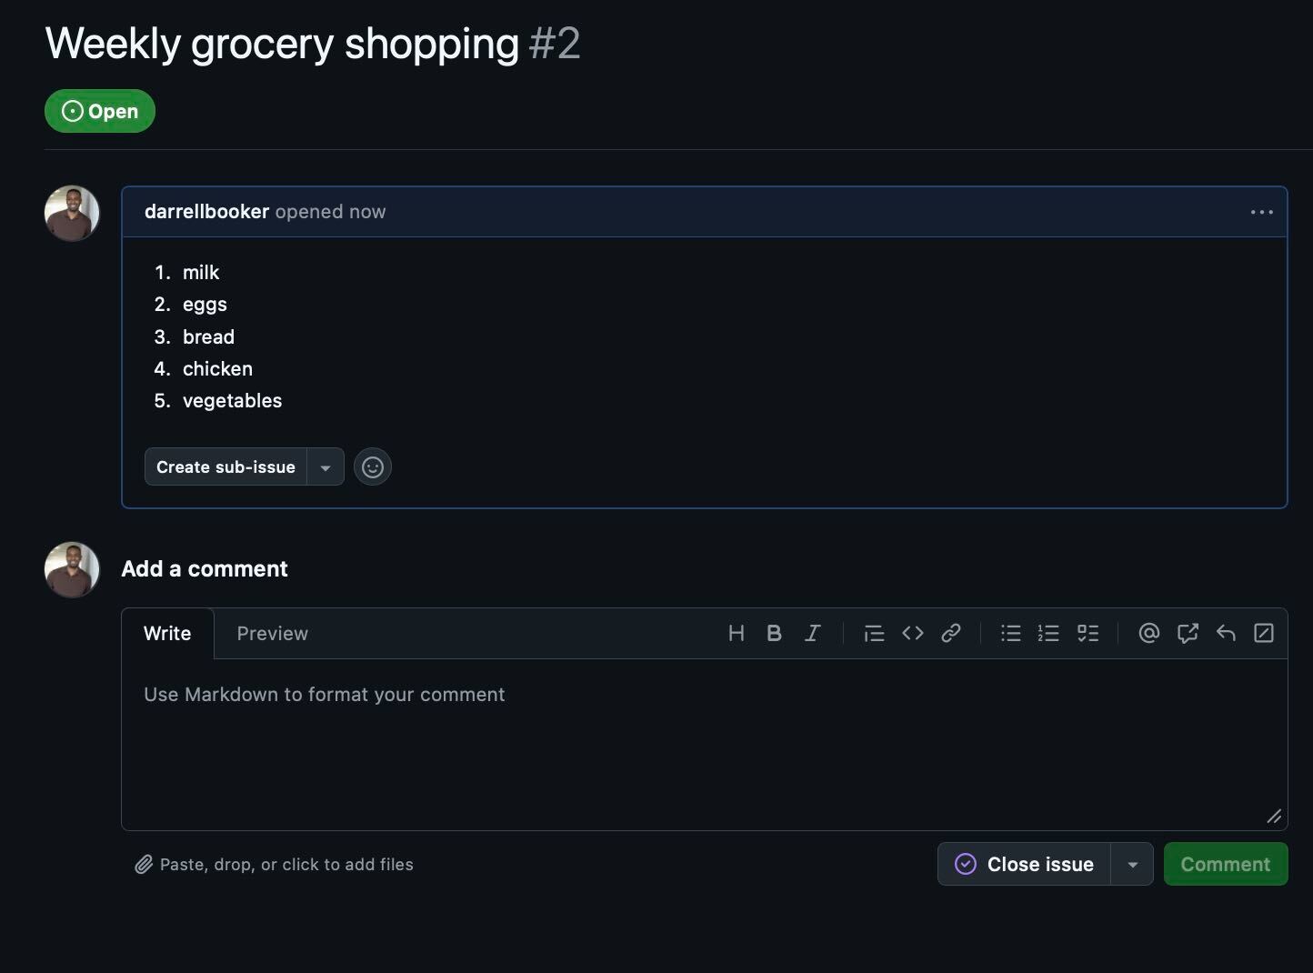This screenshot has height=973, width=1313.
Task: Apply heading formatting in the comment toolbar
Action: coord(736,633)
